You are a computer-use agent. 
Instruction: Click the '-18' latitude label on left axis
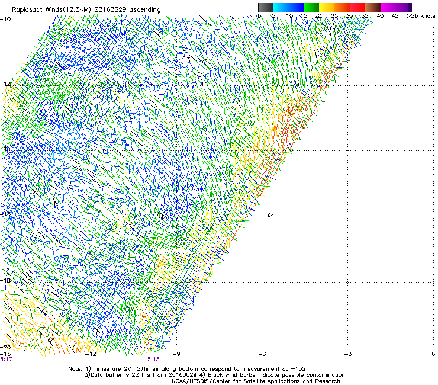(x=5, y=280)
